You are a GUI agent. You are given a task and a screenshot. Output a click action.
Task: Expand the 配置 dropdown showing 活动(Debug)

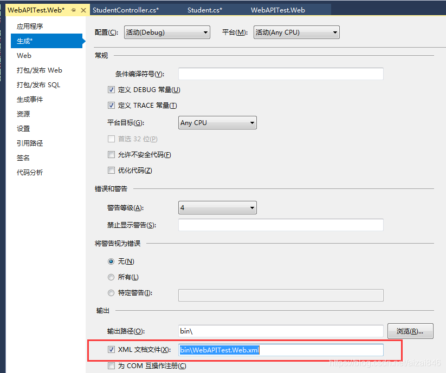point(167,32)
